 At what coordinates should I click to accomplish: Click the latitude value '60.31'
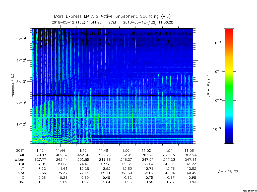click(127, 164)
